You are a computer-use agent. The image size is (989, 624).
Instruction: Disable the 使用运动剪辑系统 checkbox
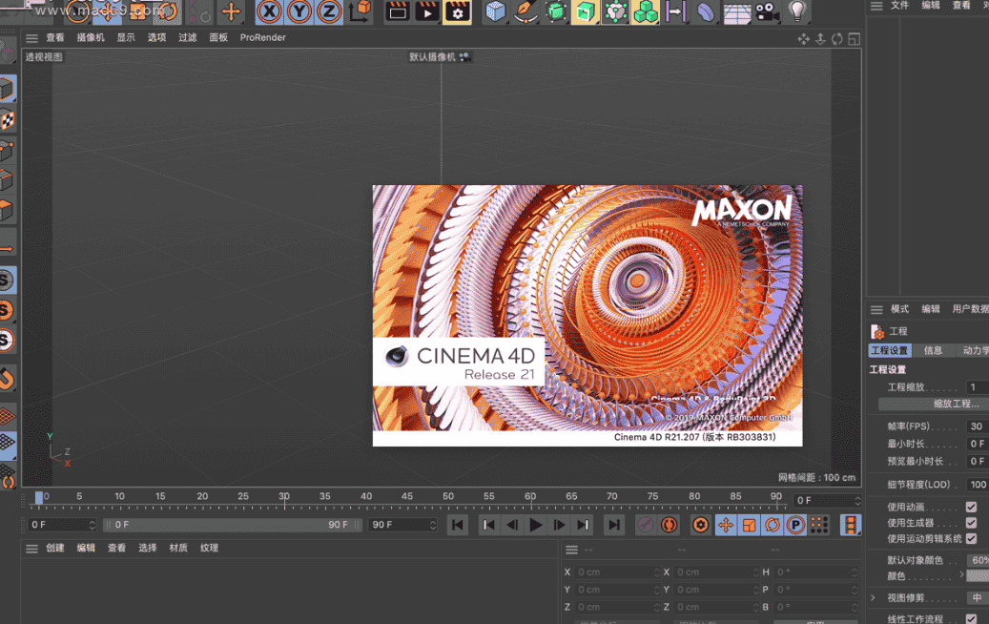click(x=971, y=539)
